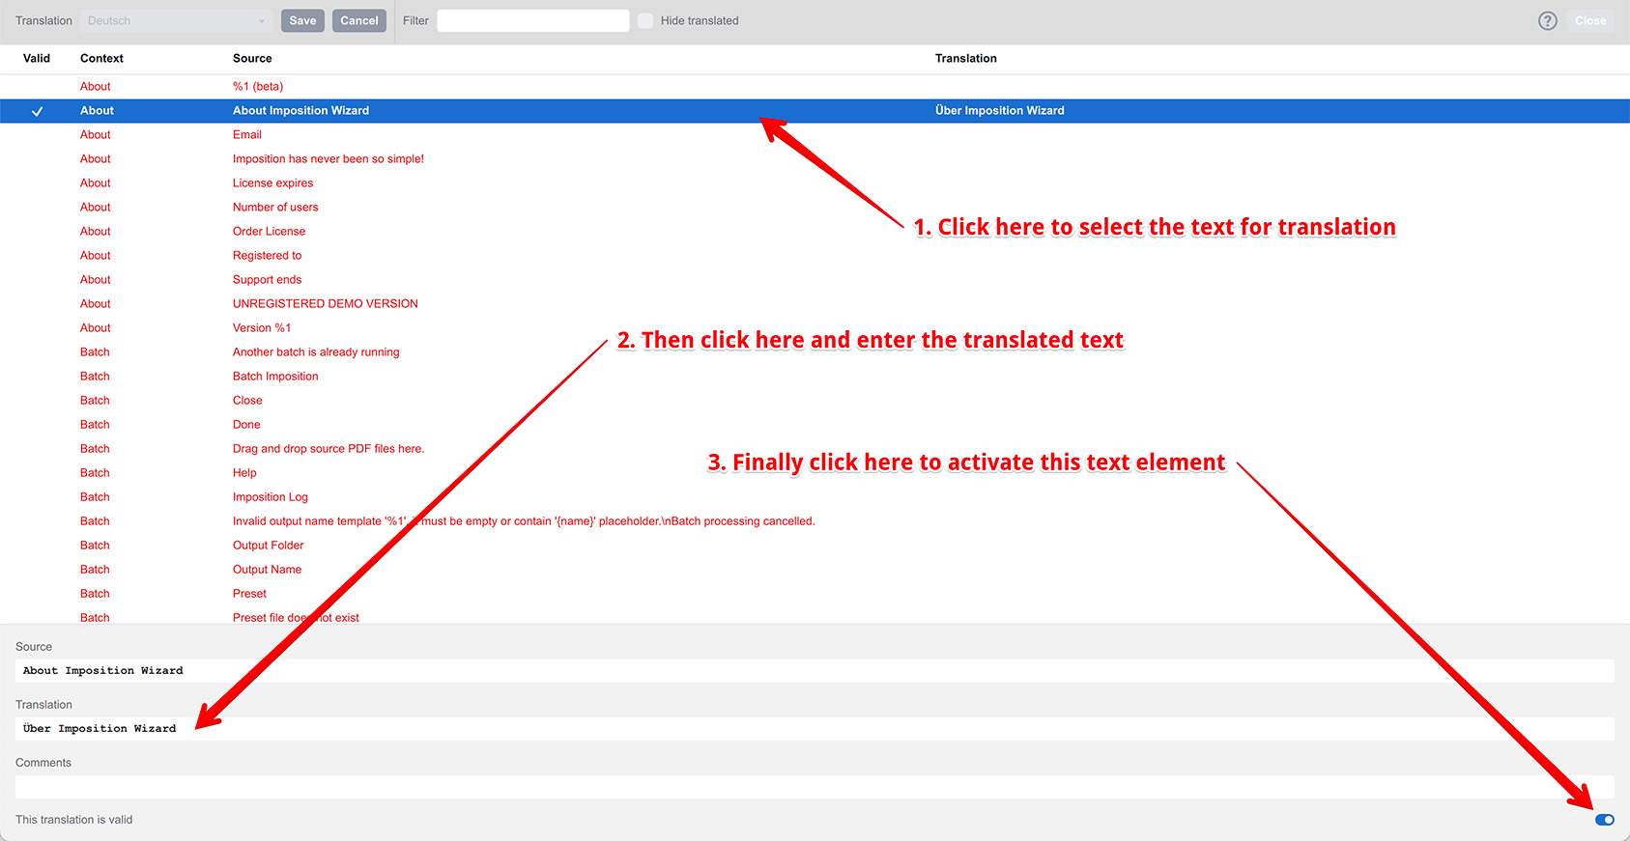Select the 'Output Folder' row
Screen dimensions: 1630x841
coord(815,546)
